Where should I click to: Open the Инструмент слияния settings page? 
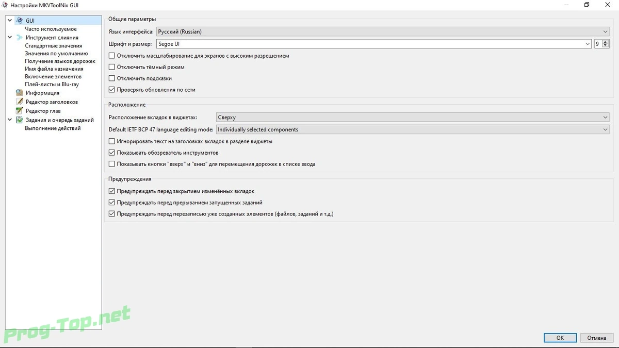(52, 38)
